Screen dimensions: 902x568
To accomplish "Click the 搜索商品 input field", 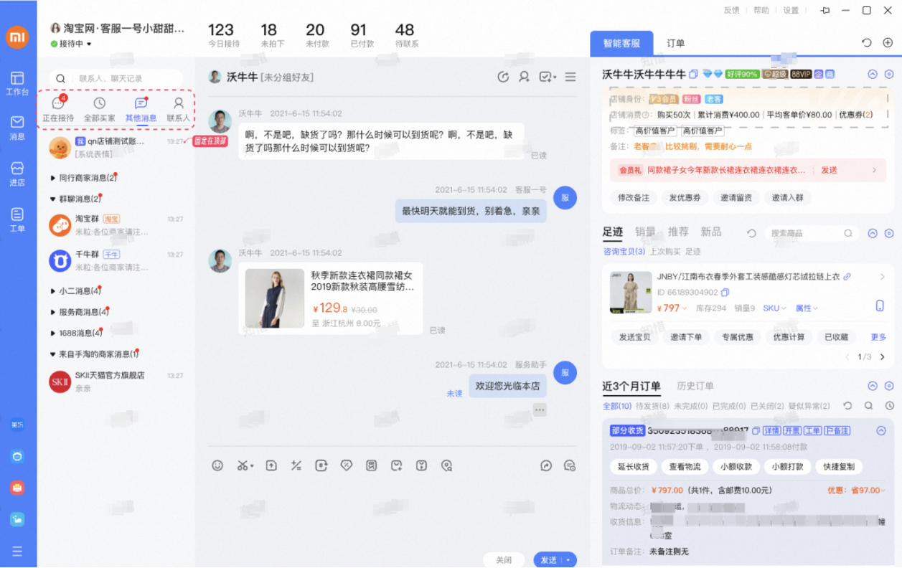I will tap(812, 233).
